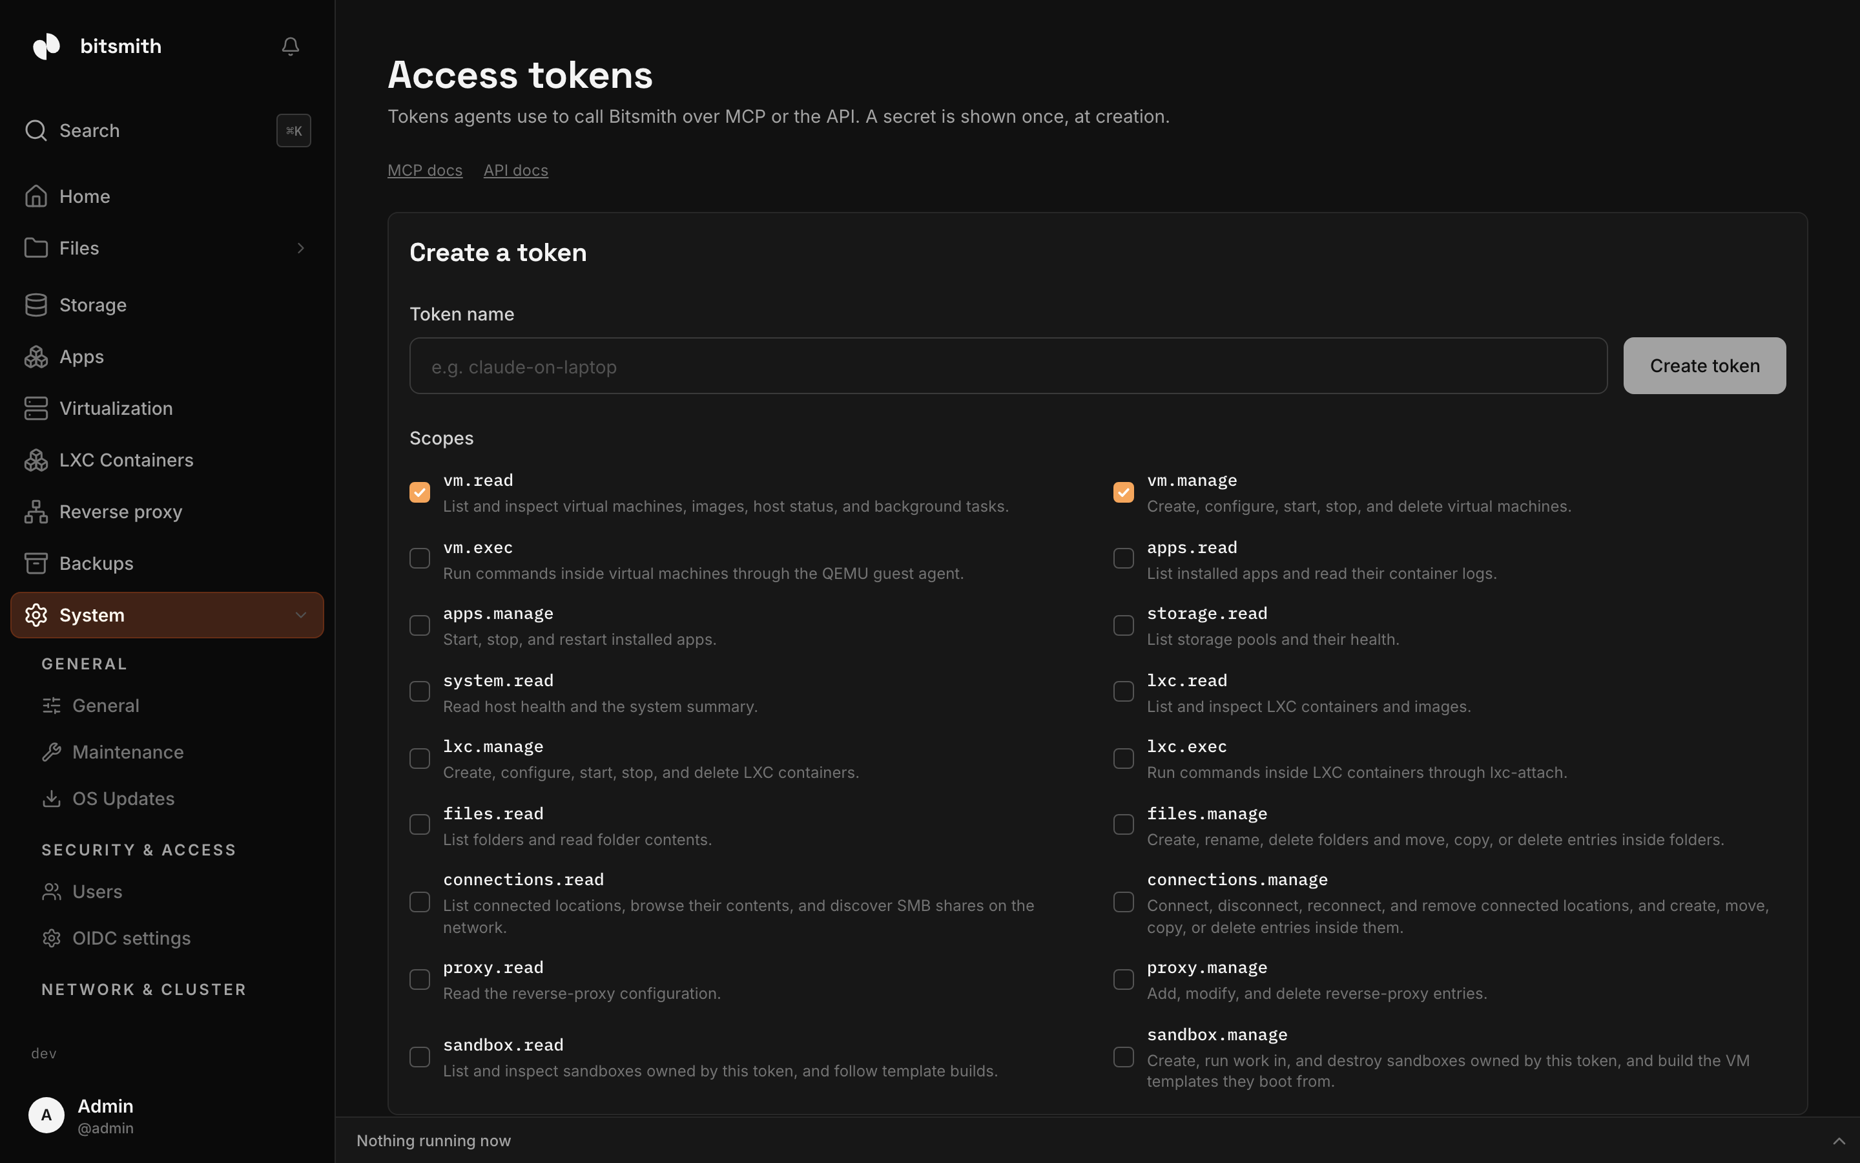The image size is (1860, 1163).
Task: Open LXC Containers page
Action: 167,460
